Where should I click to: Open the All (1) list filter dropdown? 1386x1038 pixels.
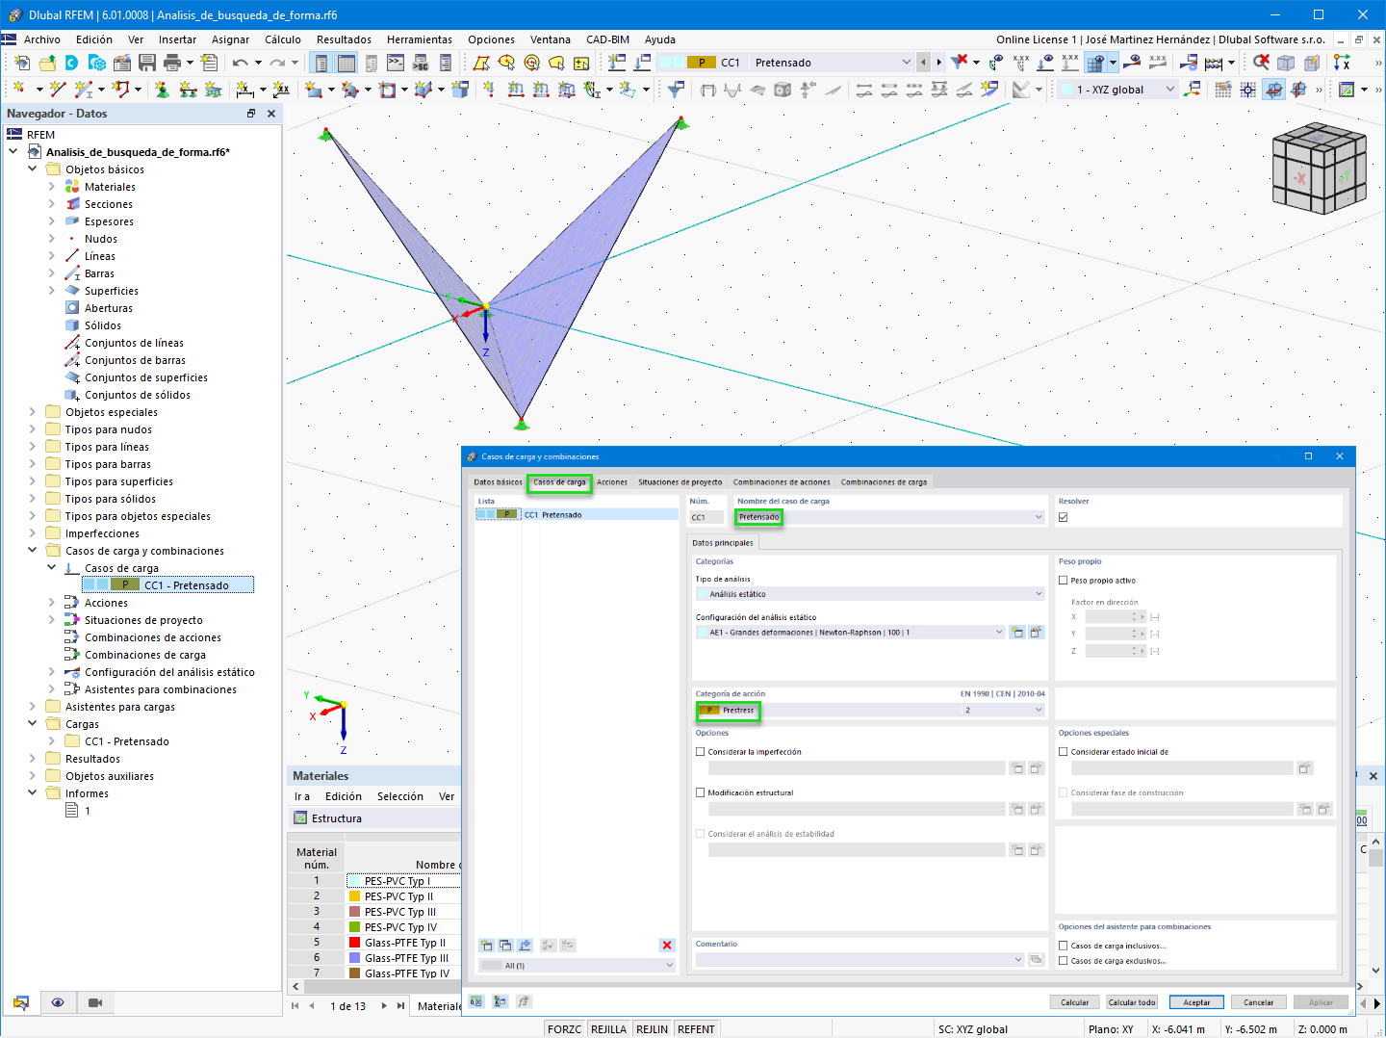point(577,966)
